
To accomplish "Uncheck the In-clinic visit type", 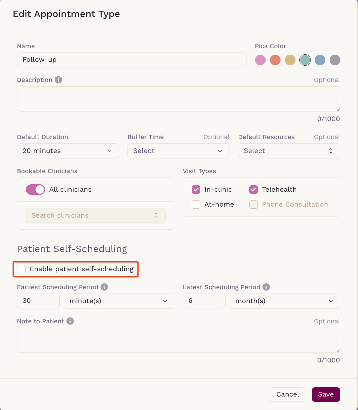I will point(196,190).
